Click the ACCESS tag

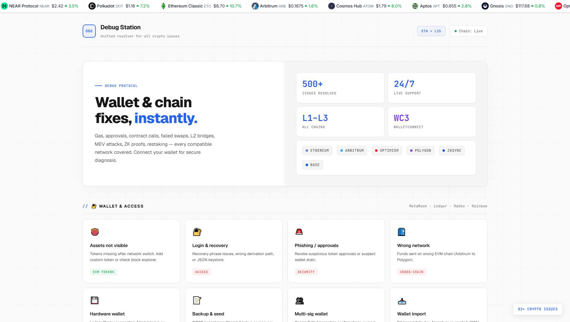[x=201, y=272]
